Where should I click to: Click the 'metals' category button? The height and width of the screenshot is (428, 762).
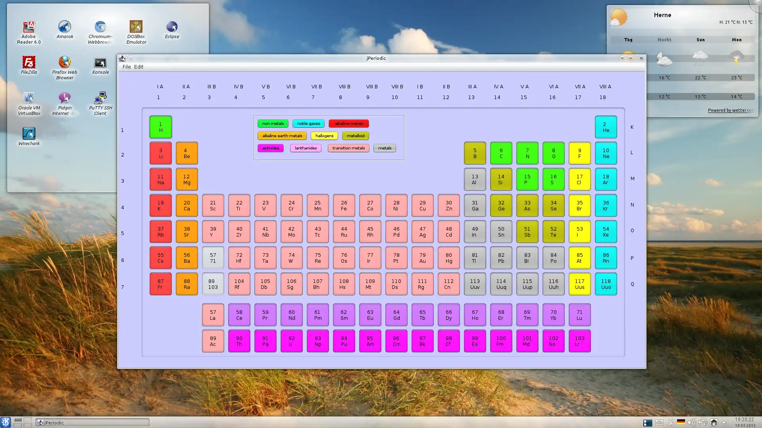tap(385, 148)
